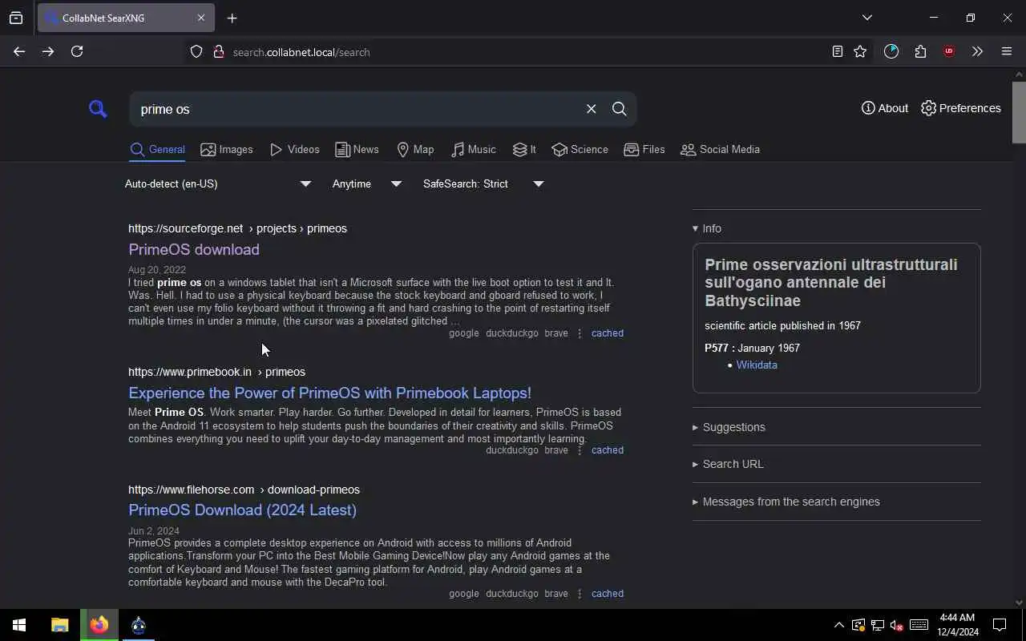Viewport: 1026px width, 641px height.
Task: Go forward with browser forward arrow
Action: click(x=48, y=51)
